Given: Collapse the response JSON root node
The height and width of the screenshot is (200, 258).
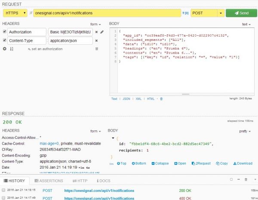Looking at the screenshot, I should pos(113,138).
